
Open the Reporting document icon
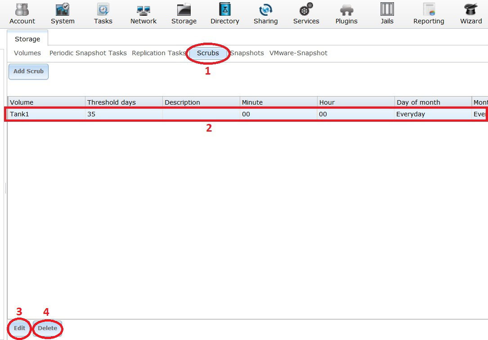pyautogui.click(x=429, y=10)
